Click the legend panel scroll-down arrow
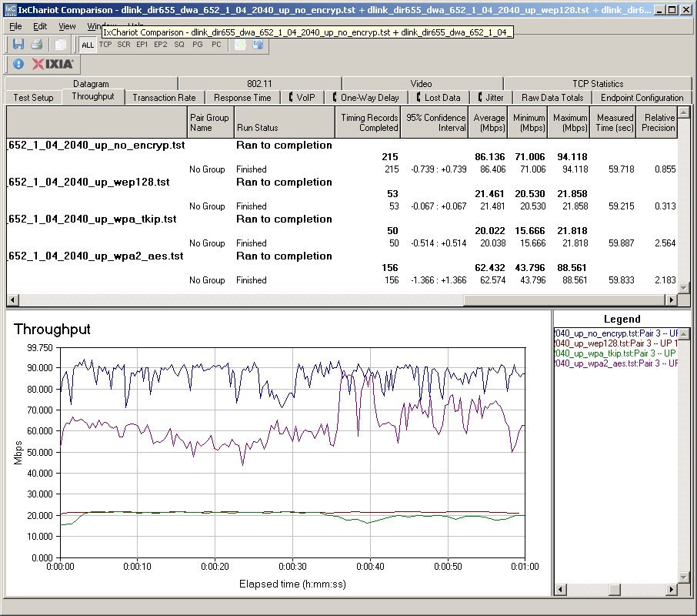 [x=684, y=577]
